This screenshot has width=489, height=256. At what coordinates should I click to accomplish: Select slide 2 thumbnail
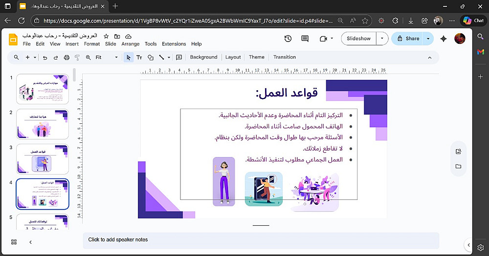coord(43,124)
